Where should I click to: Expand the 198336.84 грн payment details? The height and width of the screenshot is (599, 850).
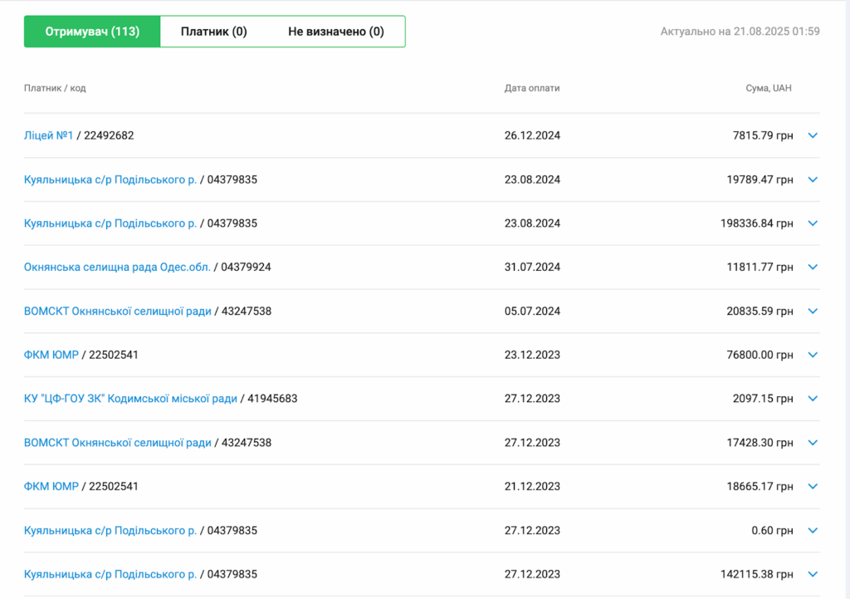point(813,223)
